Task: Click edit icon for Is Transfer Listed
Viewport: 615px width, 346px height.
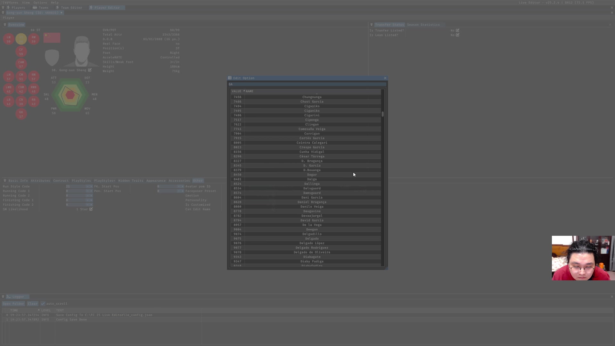Action: [x=457, y=30]
